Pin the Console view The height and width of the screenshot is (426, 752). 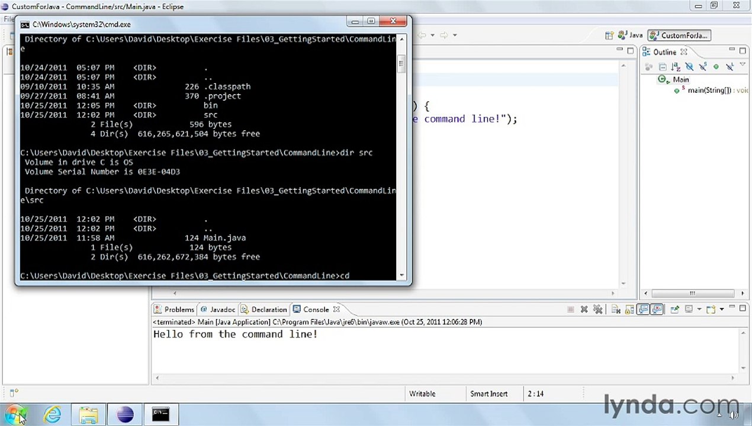[674, 309]
